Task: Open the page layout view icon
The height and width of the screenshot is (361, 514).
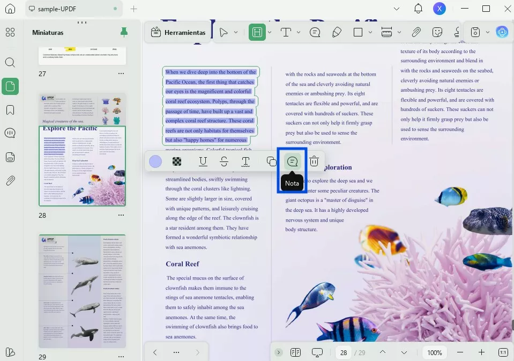Action: click(295, 352)
